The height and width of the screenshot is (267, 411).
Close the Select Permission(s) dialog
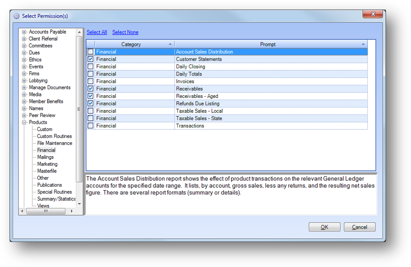tap(373, 14)
